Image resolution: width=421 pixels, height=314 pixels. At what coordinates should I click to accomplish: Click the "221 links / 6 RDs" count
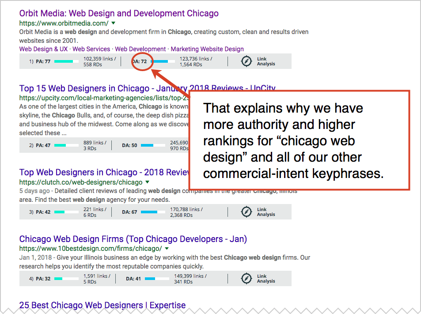(95, 212)
